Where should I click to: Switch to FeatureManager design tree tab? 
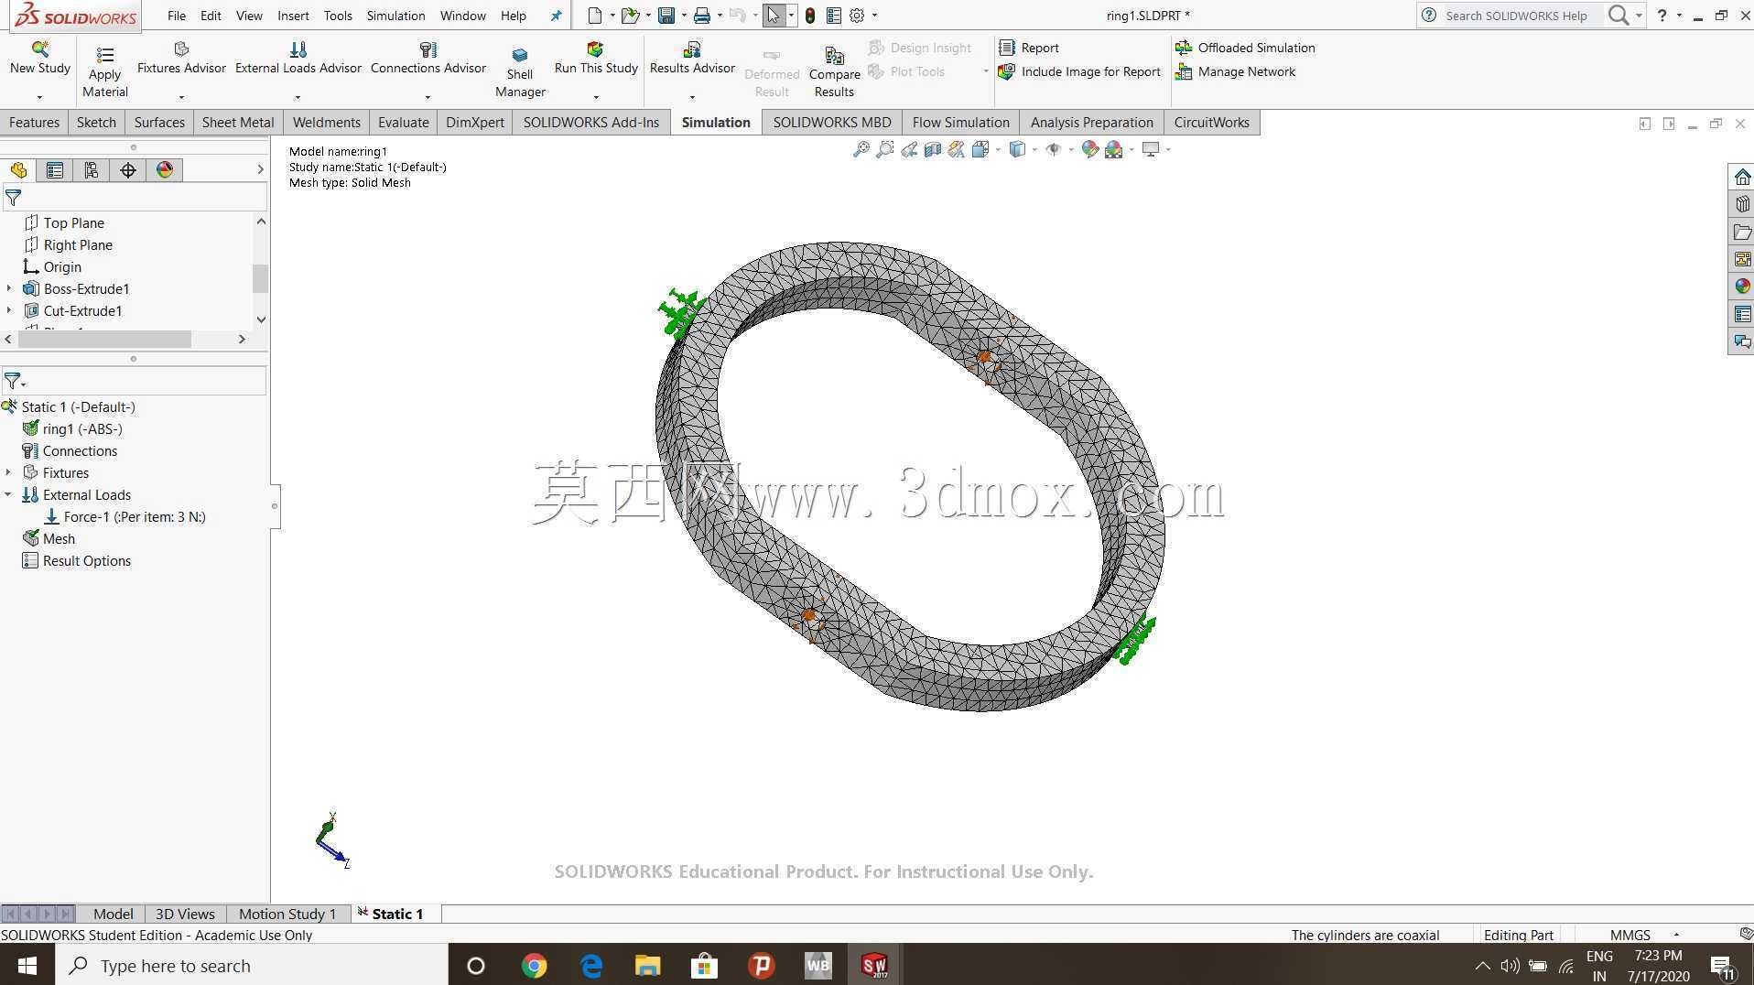point(18,170)
